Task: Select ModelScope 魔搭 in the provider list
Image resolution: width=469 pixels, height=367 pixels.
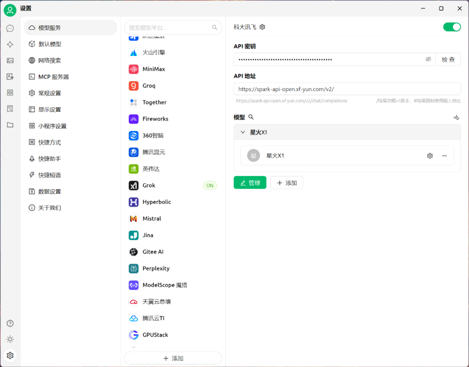Action: click(x=172, y=285)
